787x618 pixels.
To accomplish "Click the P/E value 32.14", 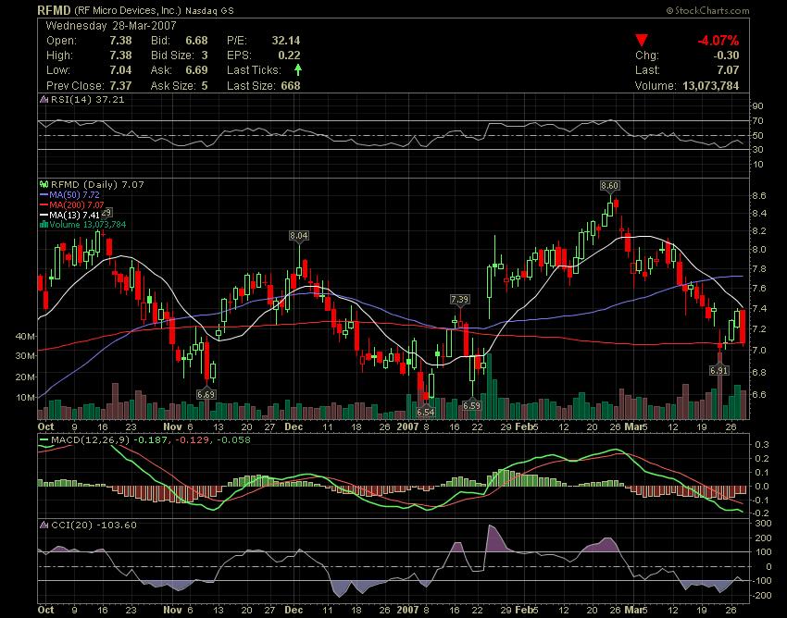I will pyautogui.click(x=286, y=41).
